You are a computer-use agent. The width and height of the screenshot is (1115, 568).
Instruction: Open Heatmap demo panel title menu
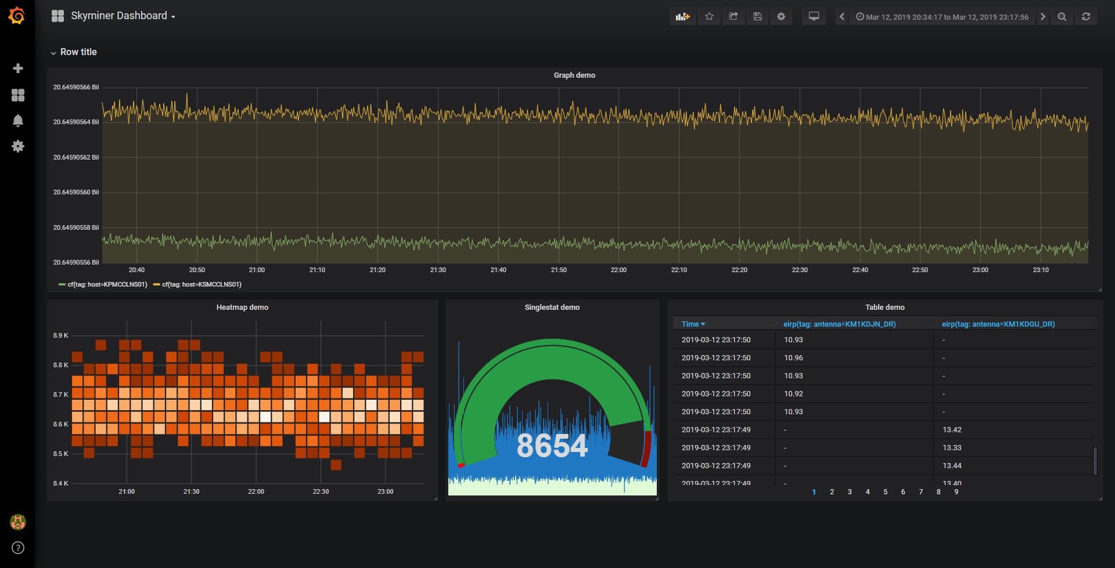(242, 307)
